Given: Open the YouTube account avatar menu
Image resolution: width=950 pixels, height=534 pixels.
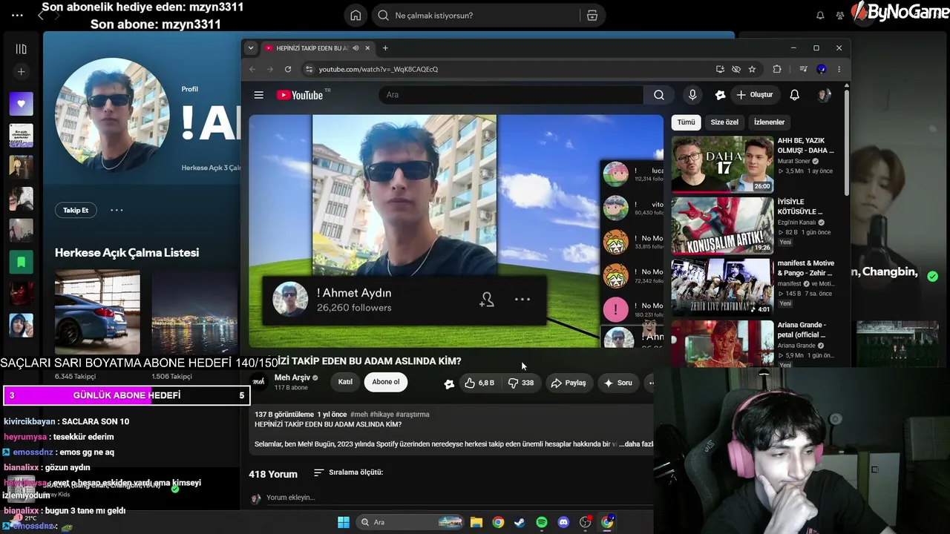Looking at the screenshot, I should click(823, 95).
